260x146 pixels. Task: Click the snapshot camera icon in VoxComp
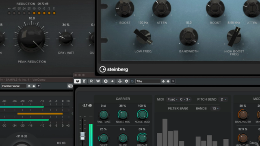click(70, 86)
